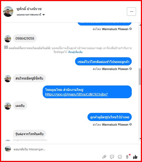Viewport: 142px width, 162px height.
Task: Send a thumbs-up like
Action: click(135, 157)
